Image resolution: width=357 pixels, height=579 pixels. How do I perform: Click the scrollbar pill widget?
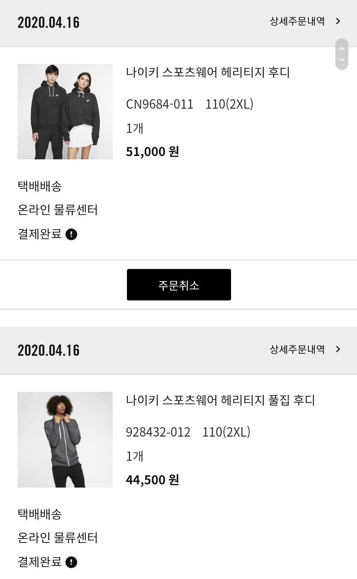(342, 54)
